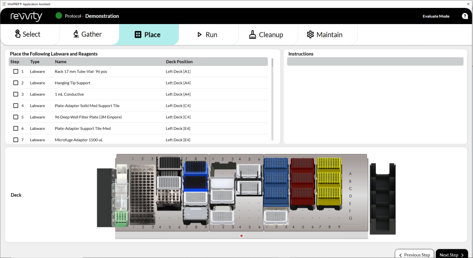Open the Cleanup tab
Viewport: 473px width, 258px height.
click(266, 35)
